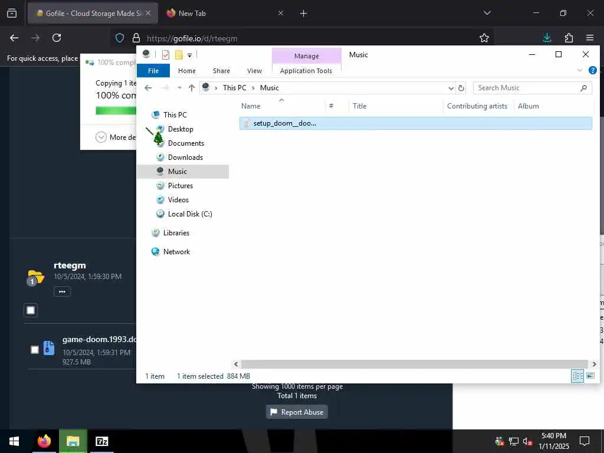Open Windows Start menu
The width and height of the screenshot is (604, 453).
point(14,441)
